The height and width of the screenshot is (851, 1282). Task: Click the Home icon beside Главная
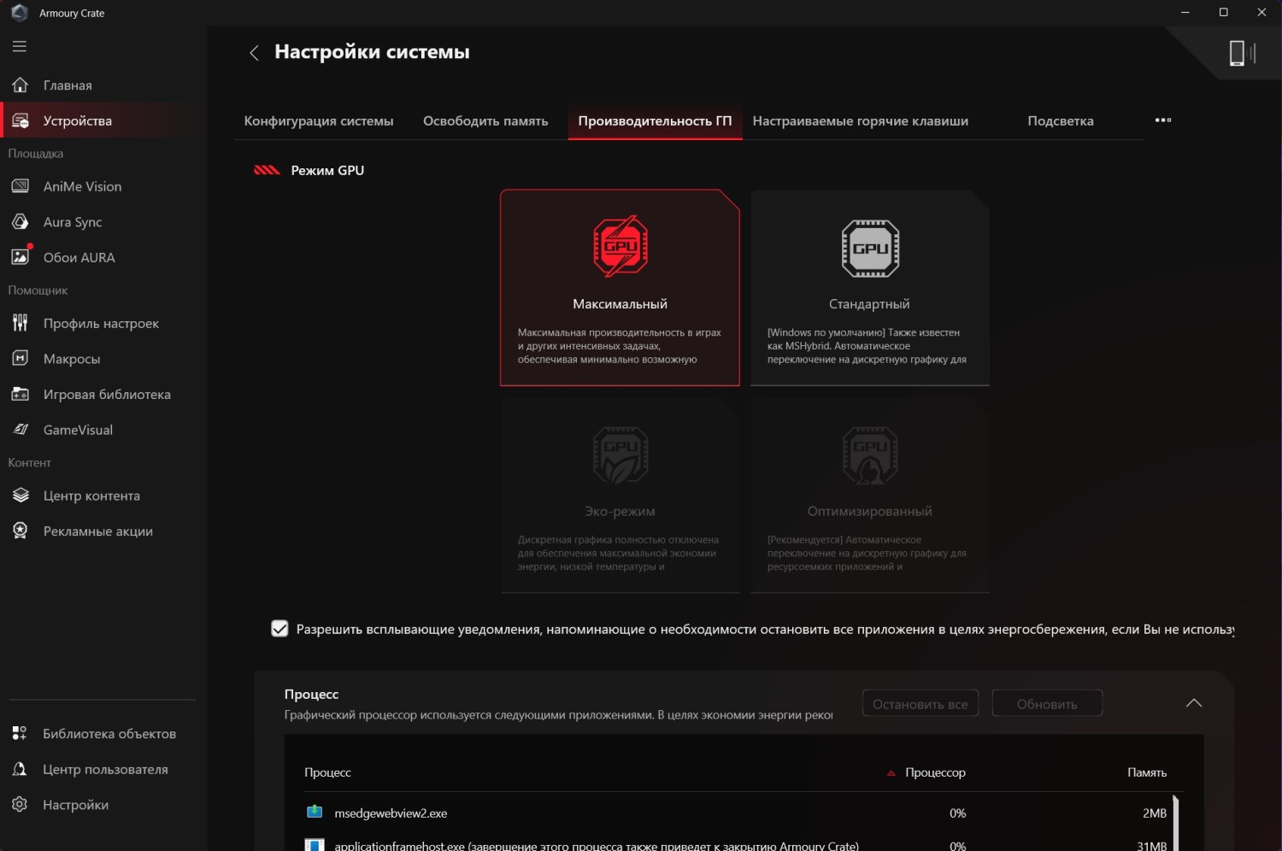point(21,85)
